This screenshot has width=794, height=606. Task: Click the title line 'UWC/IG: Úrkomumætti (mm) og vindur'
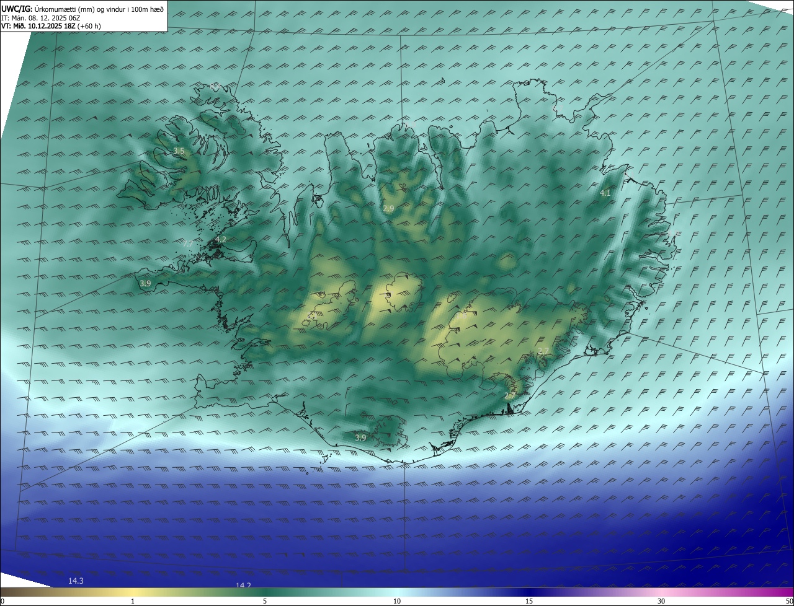point(83,9)
